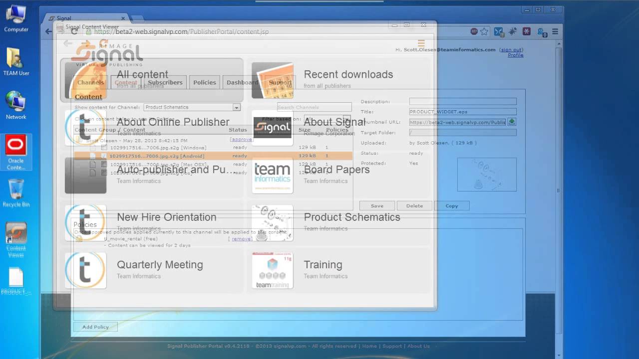639x359 pixels.
Task: Click the upload icon beside Thumbnail URL
Action: pos(512,122)
